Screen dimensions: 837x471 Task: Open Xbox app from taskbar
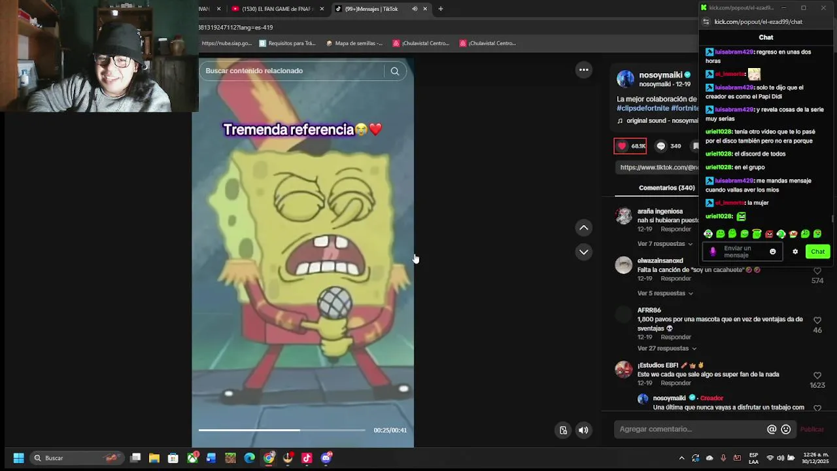tap(192, 458)
